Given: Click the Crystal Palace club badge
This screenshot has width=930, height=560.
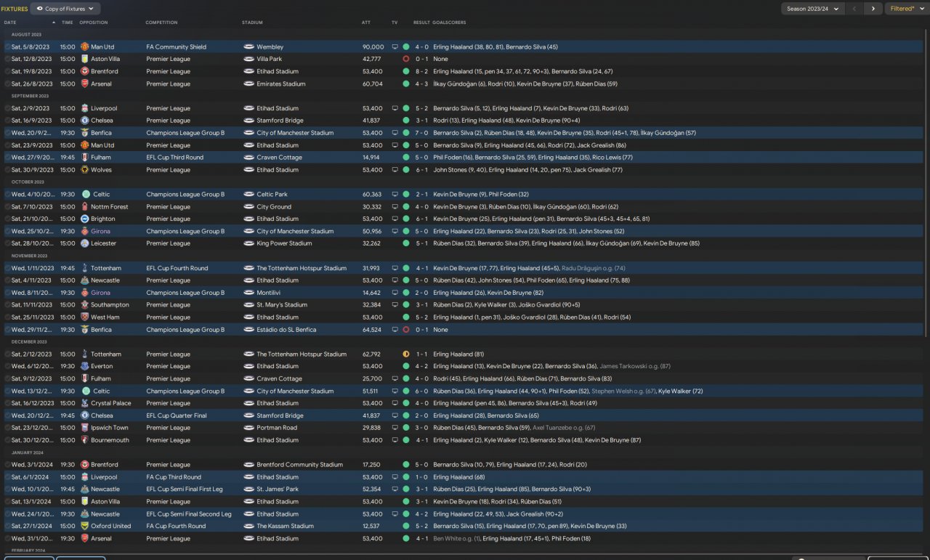Looking at the screenshot, I should [x=85, y=403].
